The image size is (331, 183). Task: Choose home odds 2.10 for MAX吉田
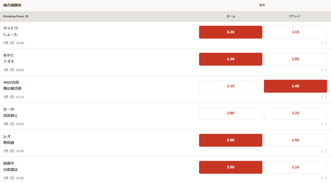pos(230,86)
